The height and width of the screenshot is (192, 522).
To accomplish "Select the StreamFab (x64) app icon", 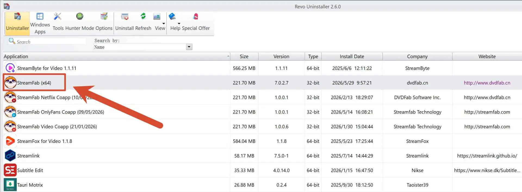I will pos(10,82).
